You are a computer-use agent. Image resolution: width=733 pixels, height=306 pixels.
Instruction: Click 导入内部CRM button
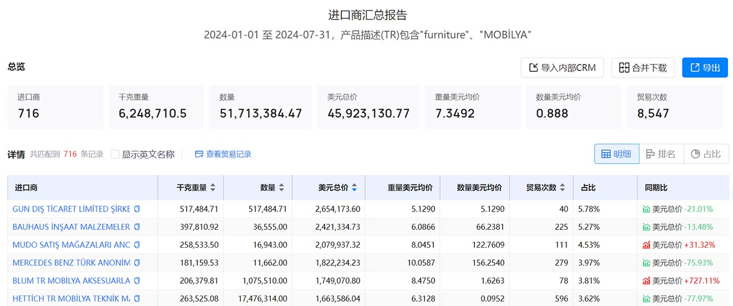tap(562, 68)
